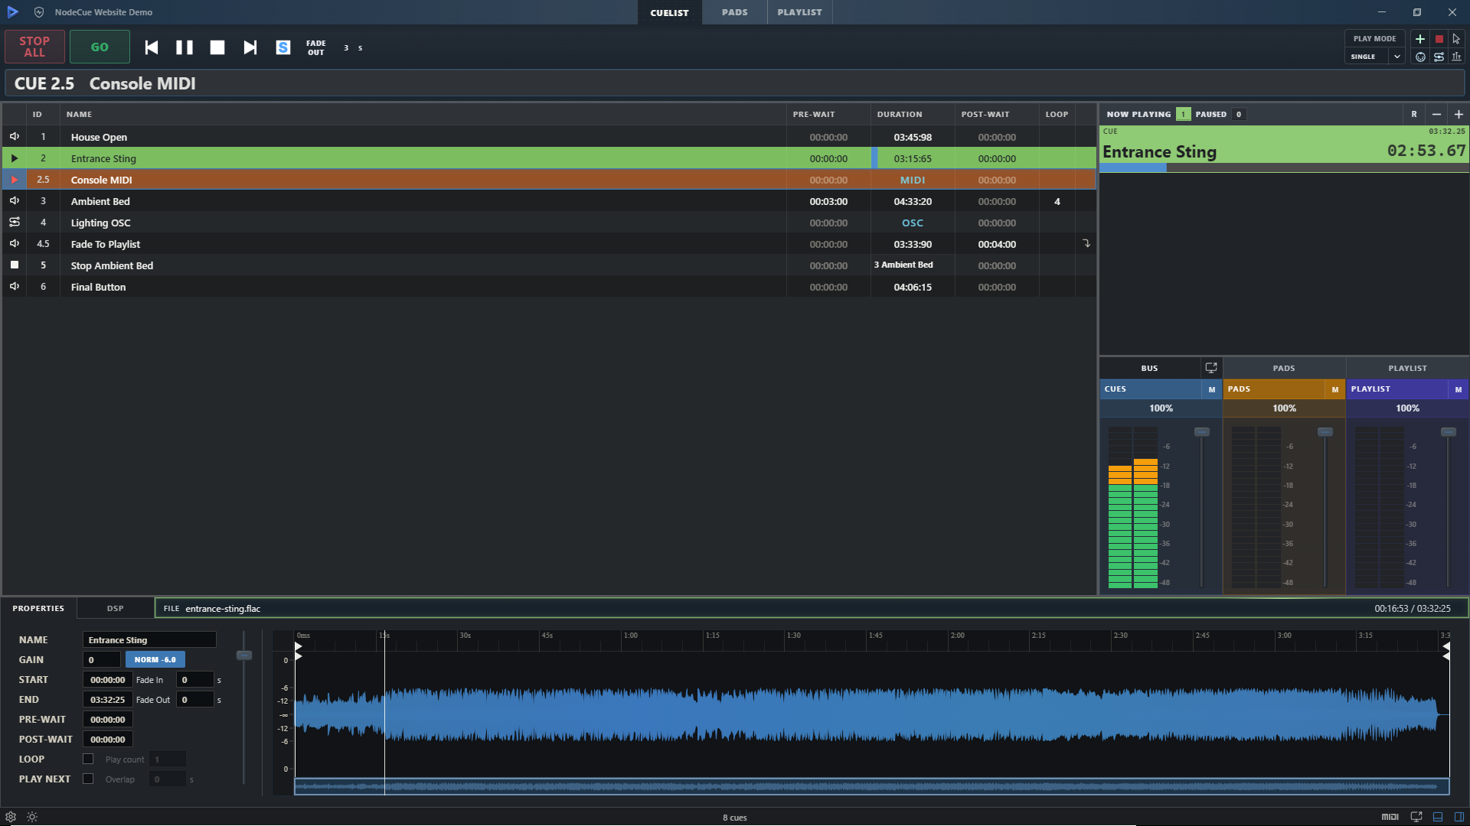The height and width of the screenshot is (826, 1470).
Task: Switch to the PLAYLIST tab at top
Action: pos(799,12)
